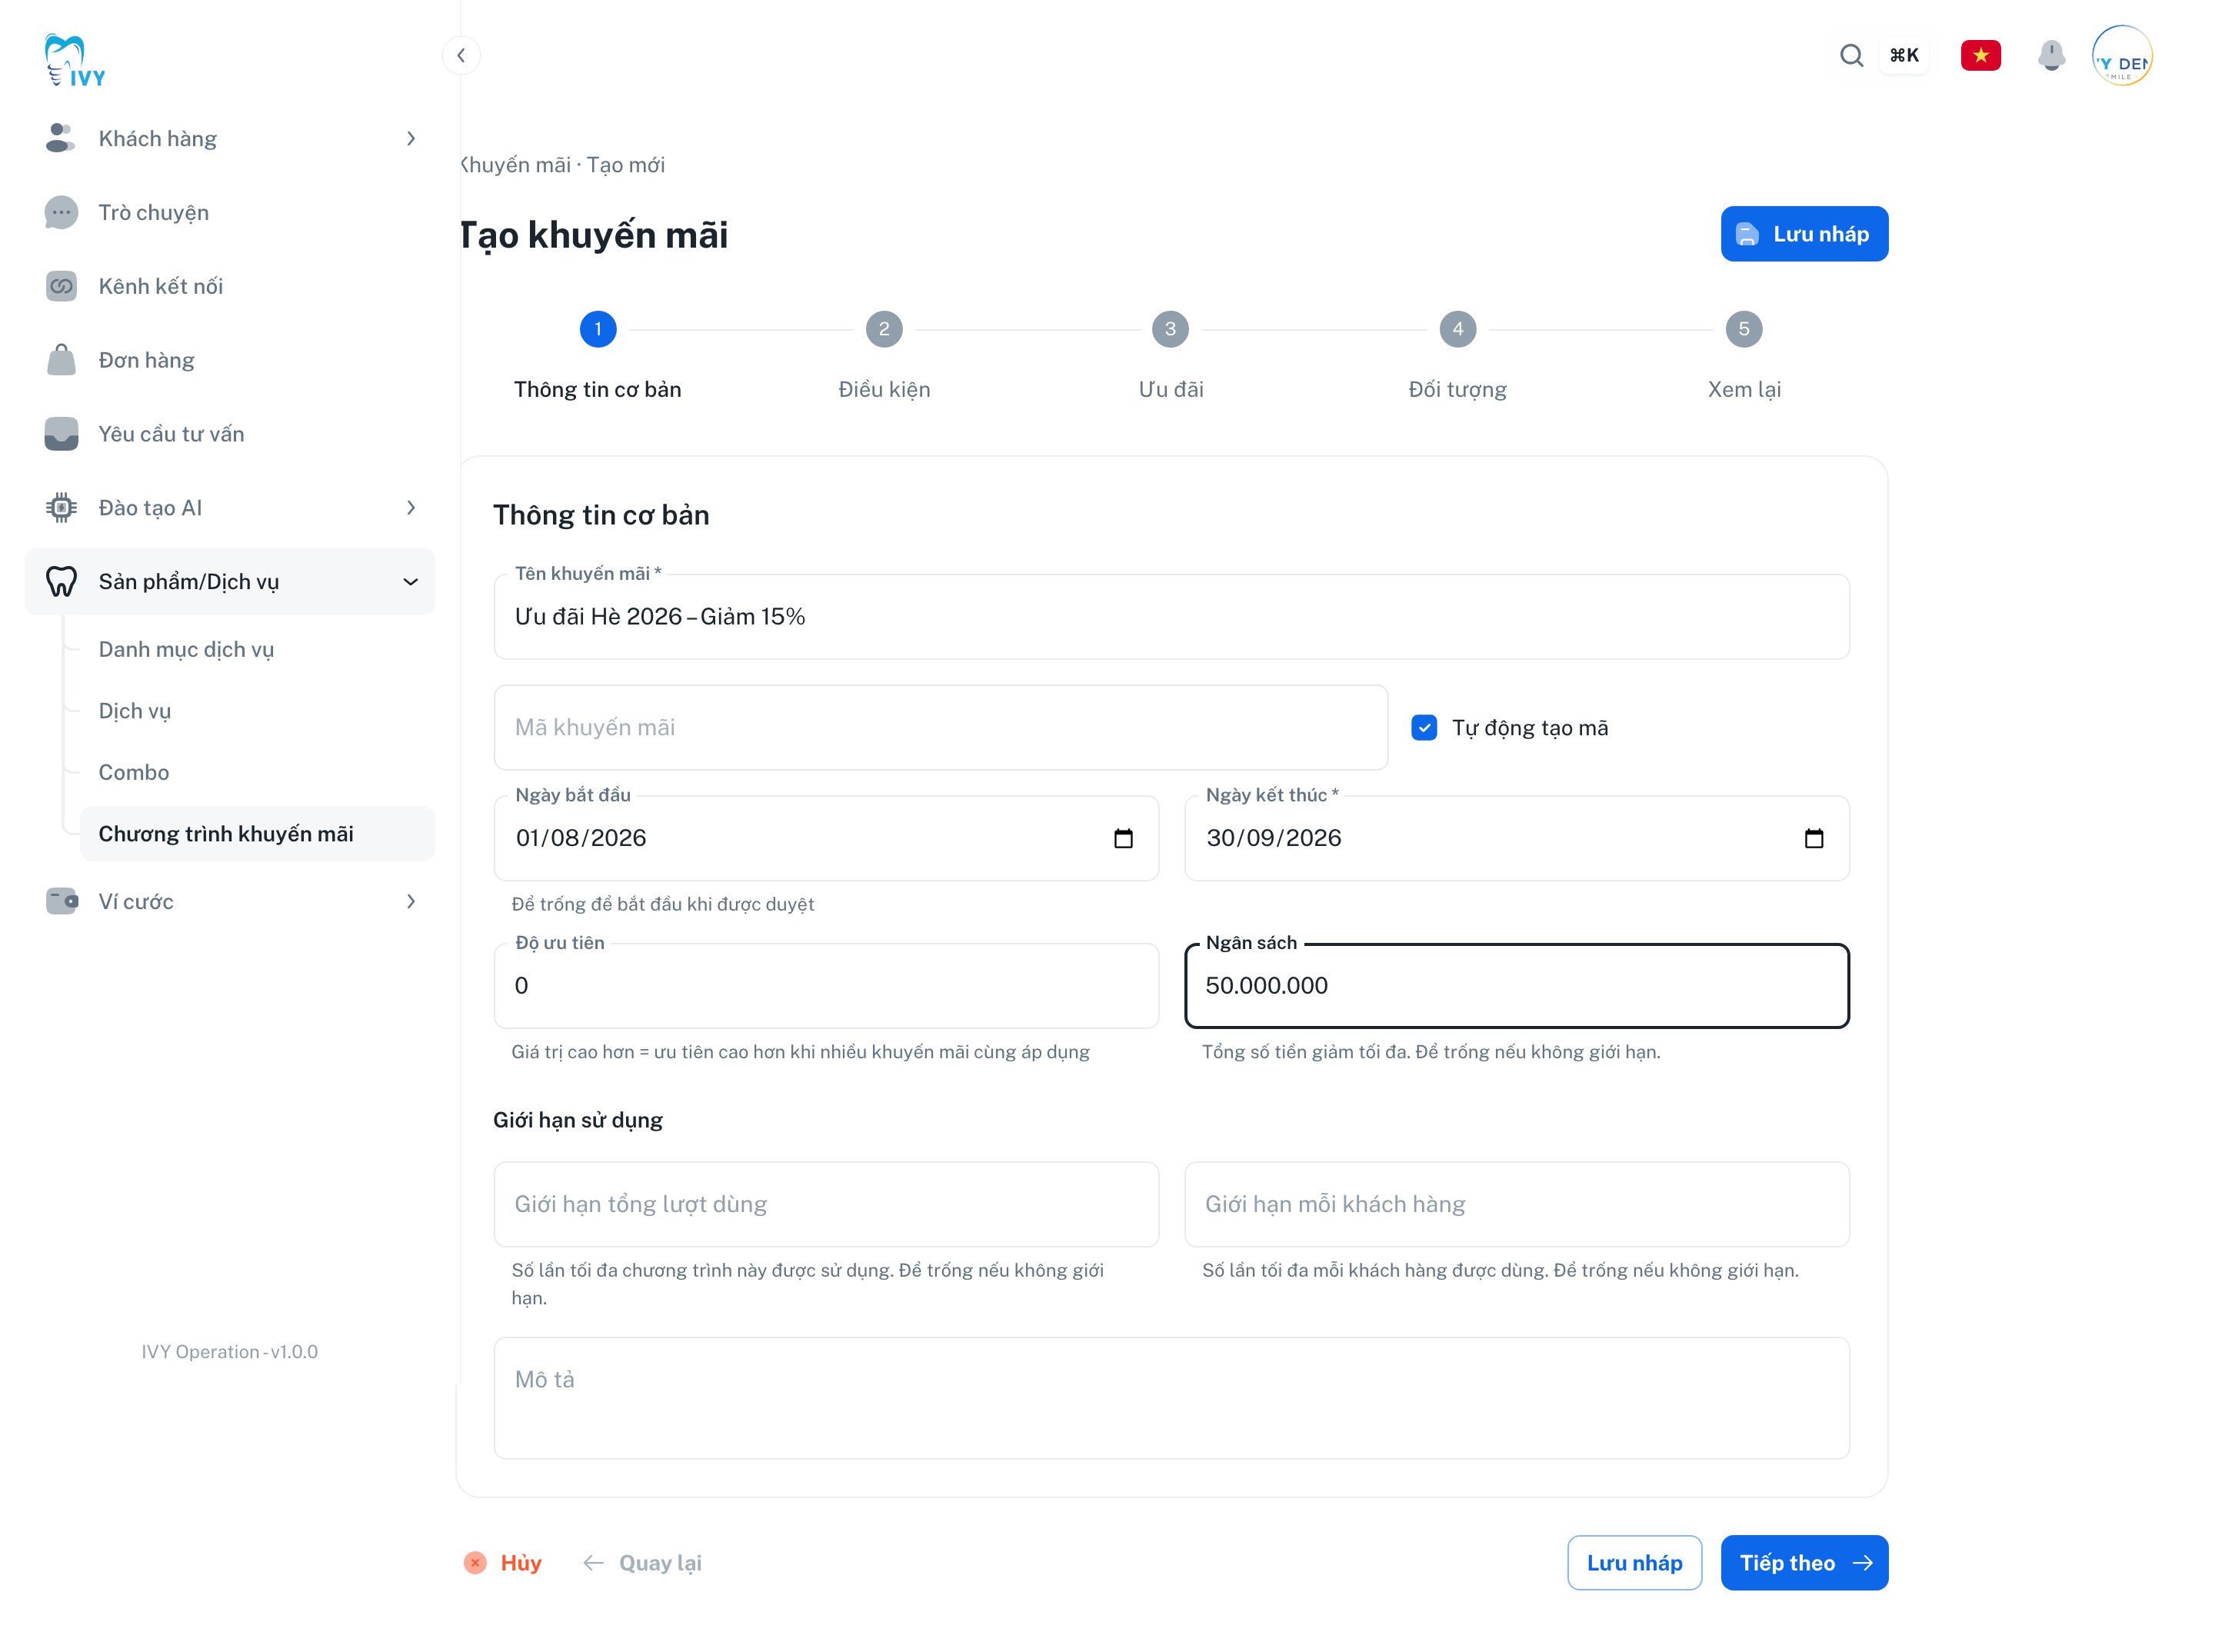Expand the Ví cước menu chevron
This screenshot has height=1652, width=2215.
(410, 901)
